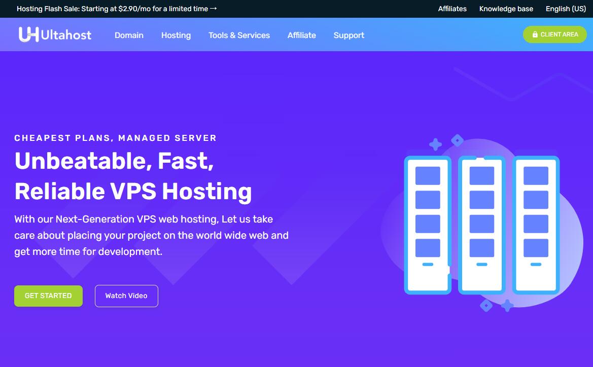The image size is (593, 367).
Task: Open the Affiliate nav item
Action: click(x=301, y=35)
